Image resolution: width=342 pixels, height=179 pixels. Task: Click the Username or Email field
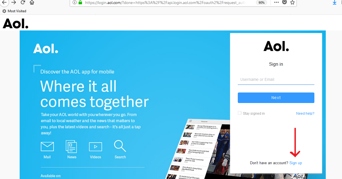click(x=276, y=80)
